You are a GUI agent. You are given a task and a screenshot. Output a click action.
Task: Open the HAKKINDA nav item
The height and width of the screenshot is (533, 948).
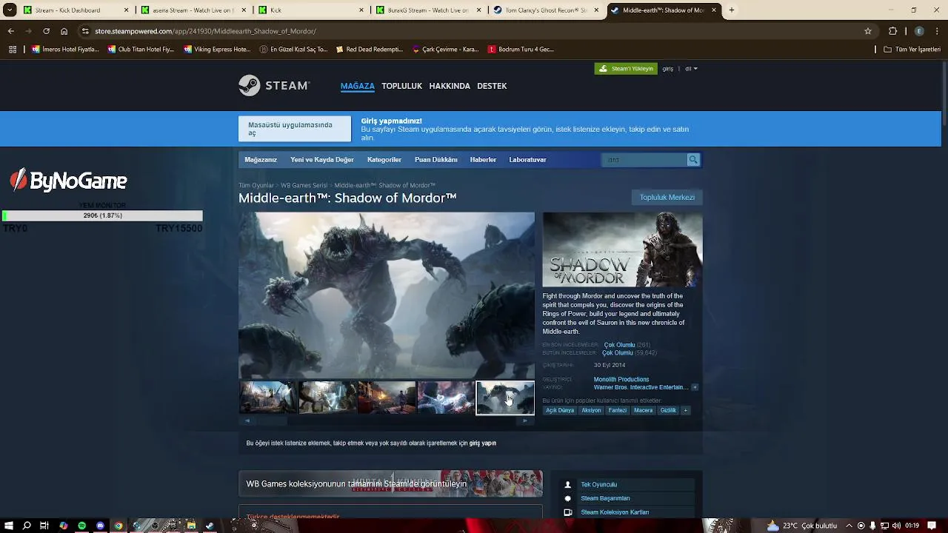tap(450, 86)
